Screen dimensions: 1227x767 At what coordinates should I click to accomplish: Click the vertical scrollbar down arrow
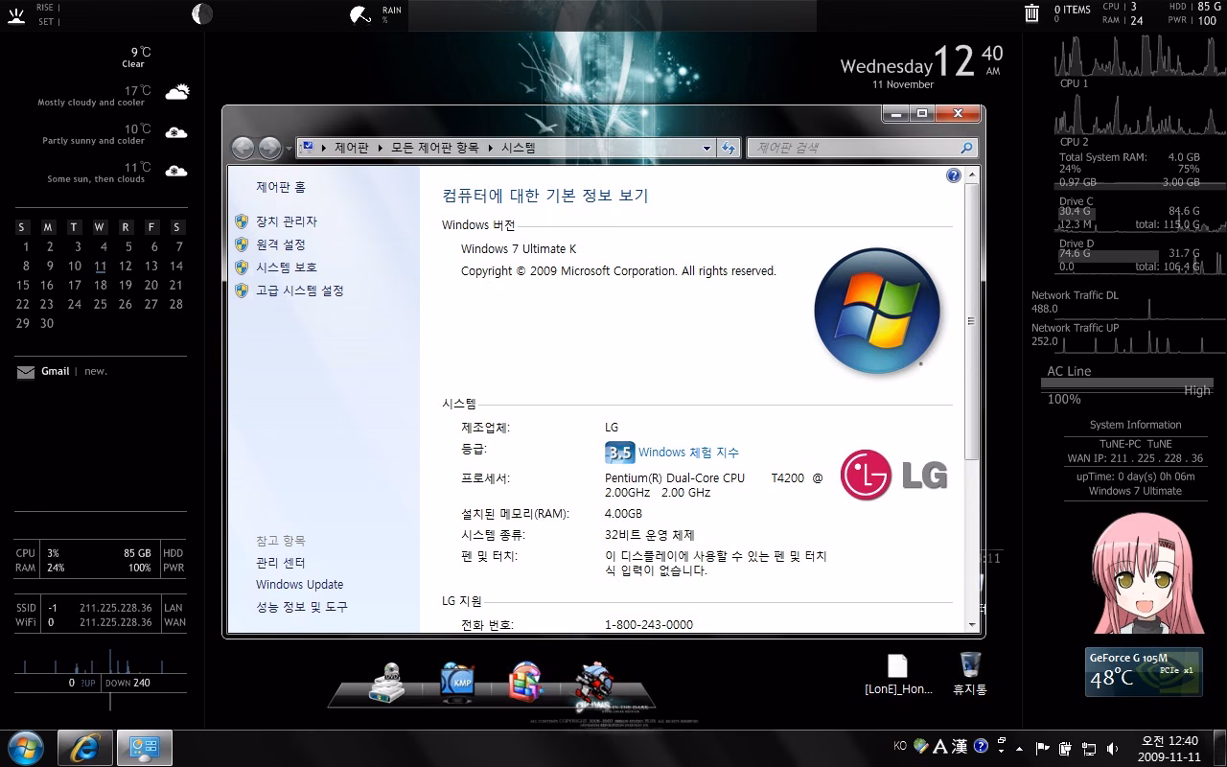972,624
